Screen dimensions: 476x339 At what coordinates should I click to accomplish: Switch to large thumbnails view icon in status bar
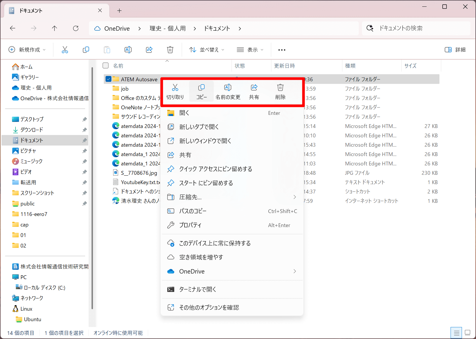[468, 333]
